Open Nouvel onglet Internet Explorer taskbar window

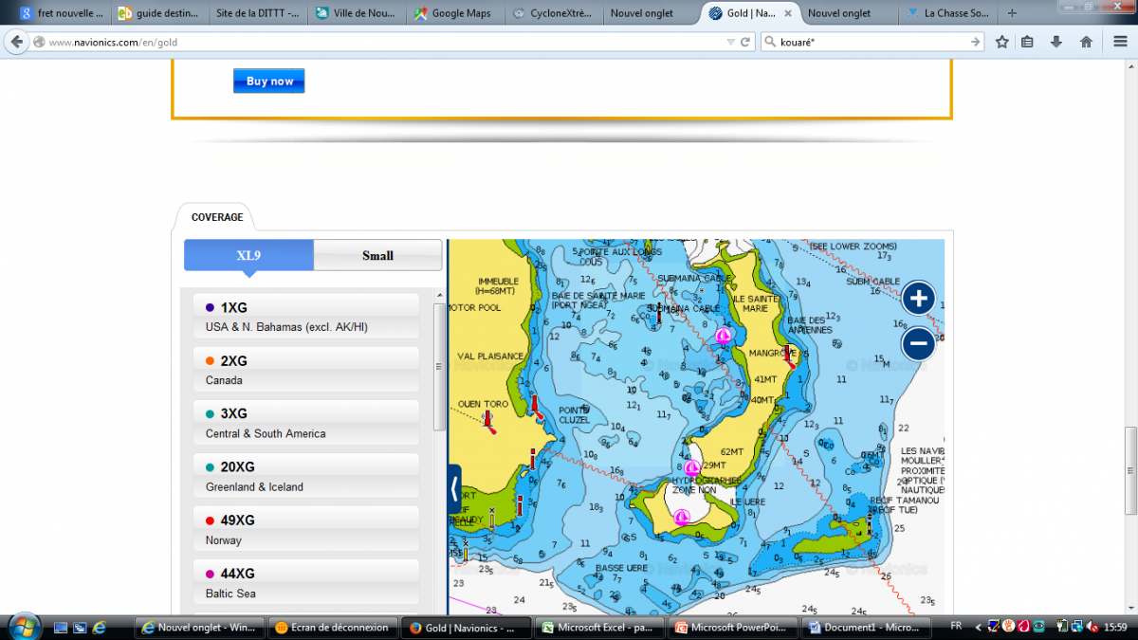198,627
